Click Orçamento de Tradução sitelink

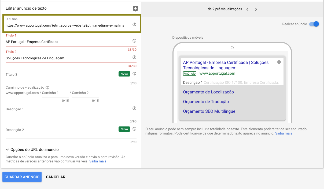point(206,102)
